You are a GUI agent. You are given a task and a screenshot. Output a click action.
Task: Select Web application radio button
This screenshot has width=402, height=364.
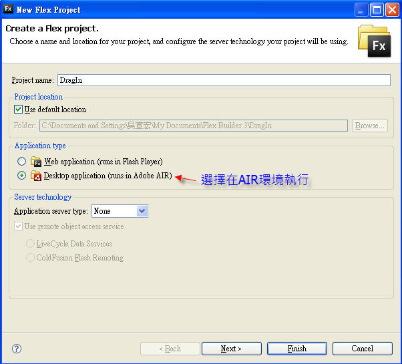(21, 162)
